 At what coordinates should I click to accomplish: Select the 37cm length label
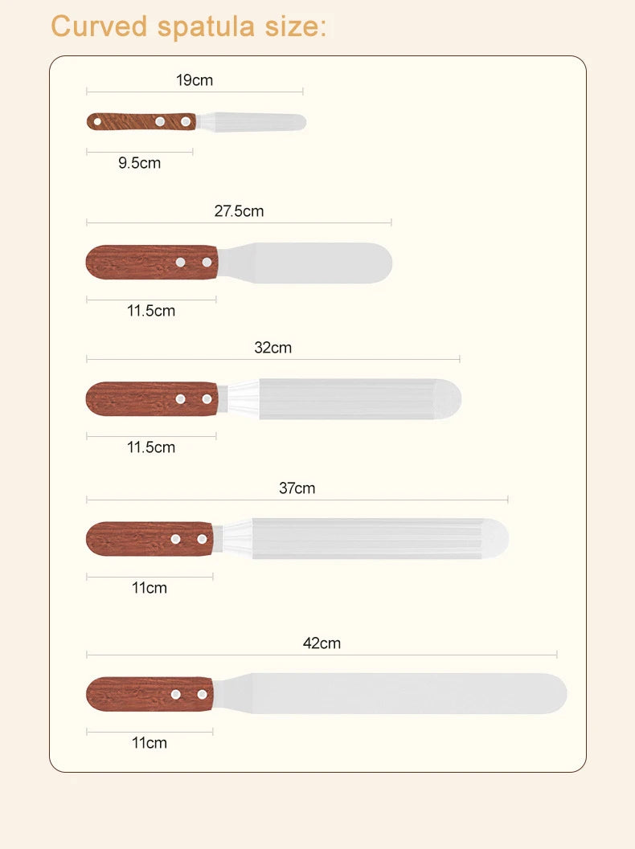point(297,488)
